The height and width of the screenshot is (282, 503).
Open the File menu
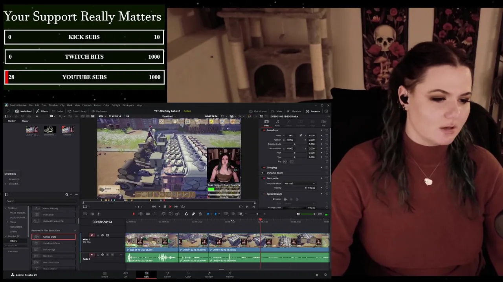point(30,105)
